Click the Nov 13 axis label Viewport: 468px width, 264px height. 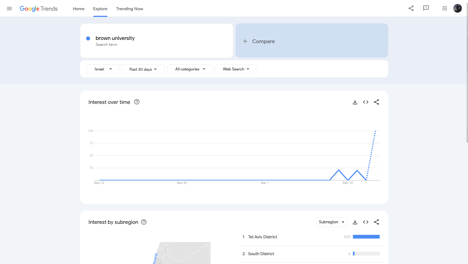click(99, 183)
